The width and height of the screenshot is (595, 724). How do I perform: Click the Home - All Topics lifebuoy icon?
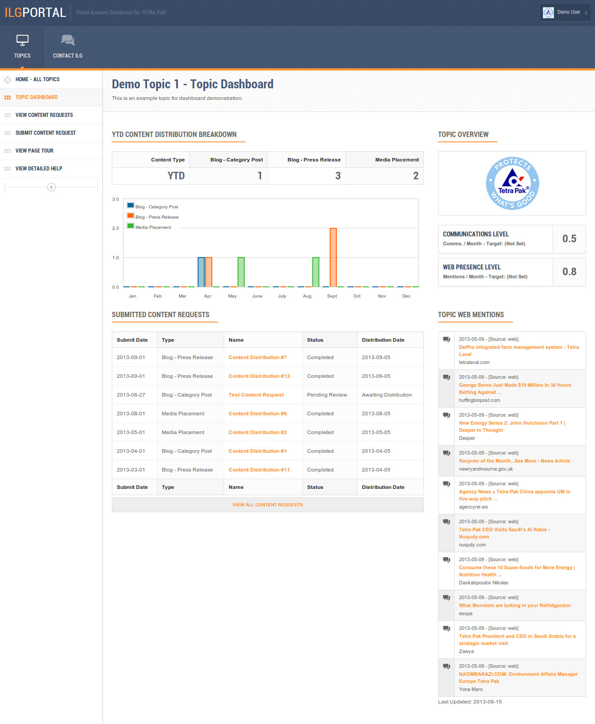pos(8,80)
